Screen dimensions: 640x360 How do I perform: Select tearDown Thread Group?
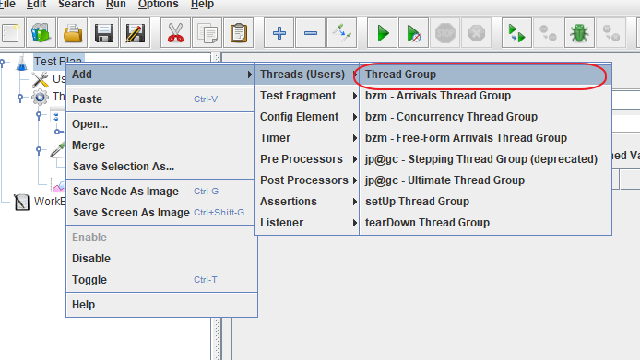485,223
